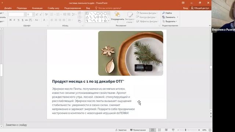Center text
The image size is (235, 132).
pyautogui.click(x=56, y=20)
